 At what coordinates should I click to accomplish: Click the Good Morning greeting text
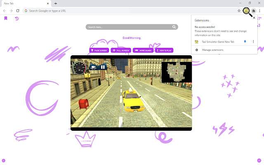(x=132, y=38)
